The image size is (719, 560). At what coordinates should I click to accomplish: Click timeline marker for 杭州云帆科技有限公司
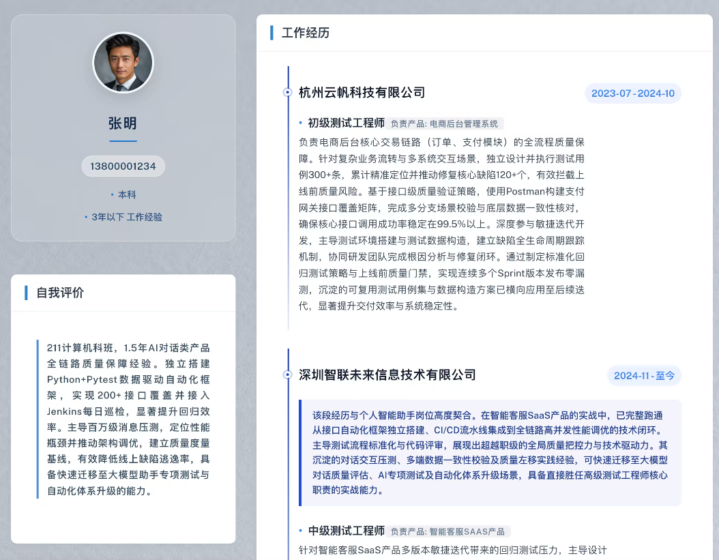click(287, 92)
